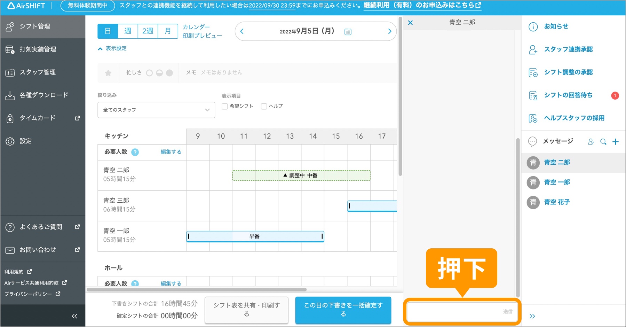Open message search with the magnifier icon
The width and height of the screenshot is (626, 327).
pyautogui.click(x=603, y=141)
